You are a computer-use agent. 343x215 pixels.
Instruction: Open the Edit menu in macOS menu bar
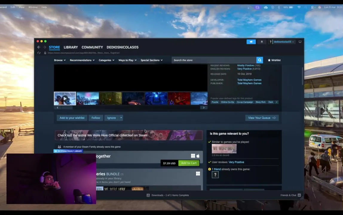[x=13, y=7]
